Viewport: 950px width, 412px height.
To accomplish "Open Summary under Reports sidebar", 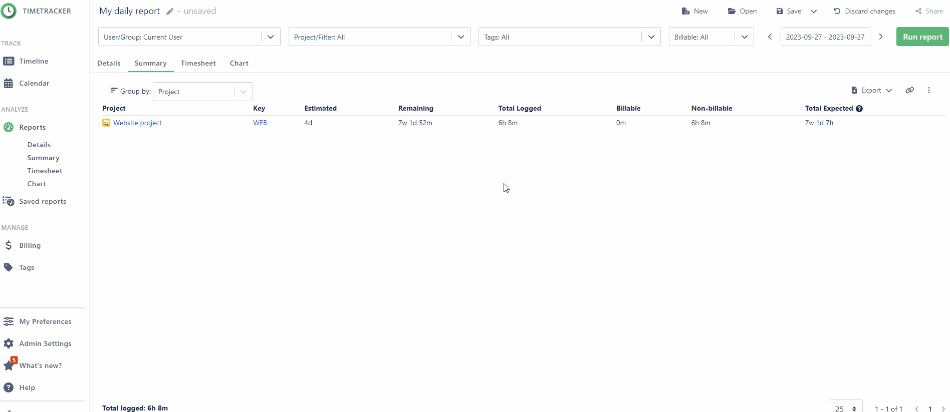I will pyautogui.click(x=43, y=158).
